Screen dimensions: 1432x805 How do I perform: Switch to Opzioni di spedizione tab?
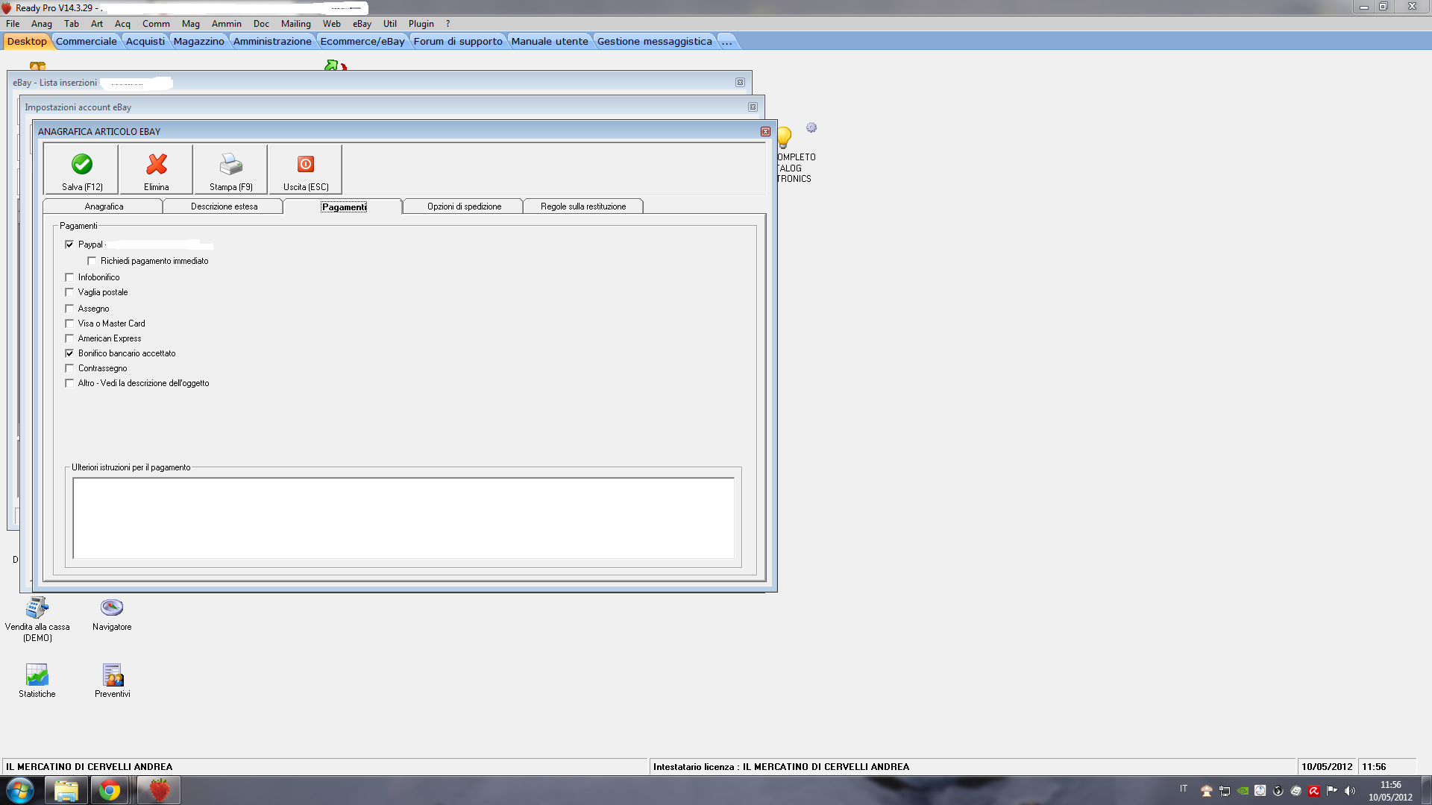[464, 206]
